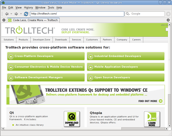172x136 pixels.
Task: Click the Mobile Application Developers button
Action: coord(125,67)
